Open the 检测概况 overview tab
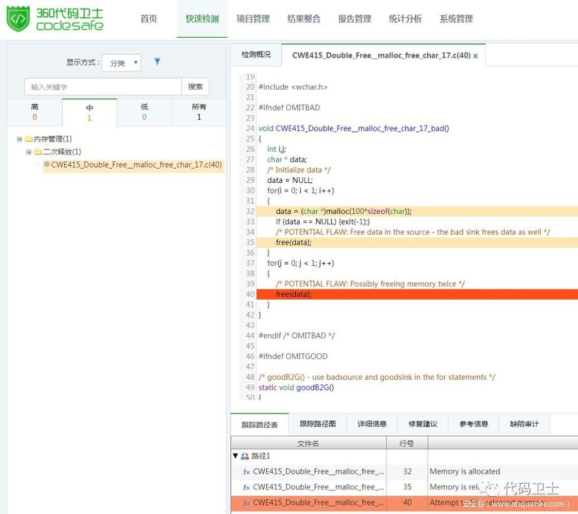This screenshot has width=578, height=514. 256,55
